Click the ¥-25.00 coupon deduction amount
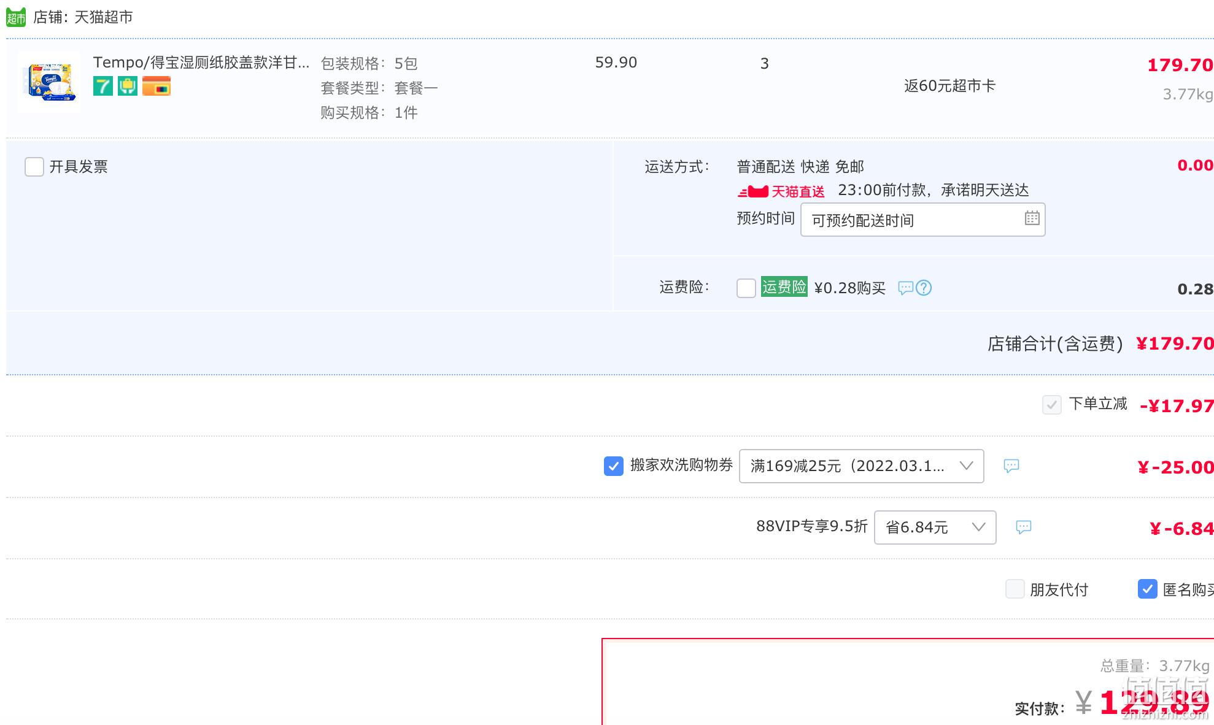 (x=1175, y=467)
